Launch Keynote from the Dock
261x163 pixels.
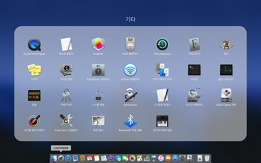[x=154, y=158]
